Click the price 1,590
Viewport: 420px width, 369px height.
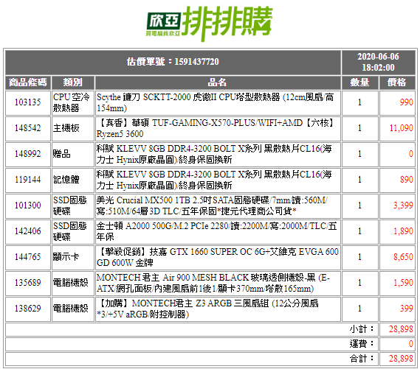(x=403, y=283)
